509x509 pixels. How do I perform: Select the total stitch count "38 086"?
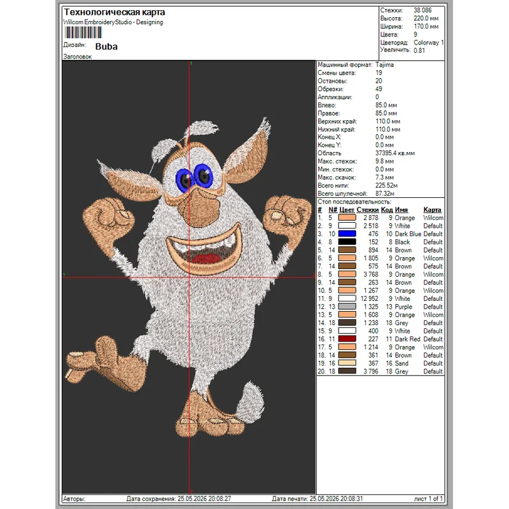(x=422, y=10)
